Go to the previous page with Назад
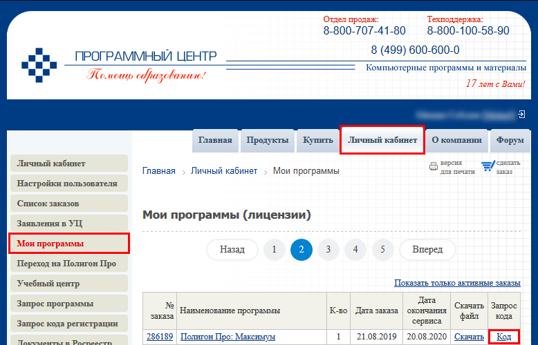Viewport: 538px width, 345px height. (x=232, y=250)
